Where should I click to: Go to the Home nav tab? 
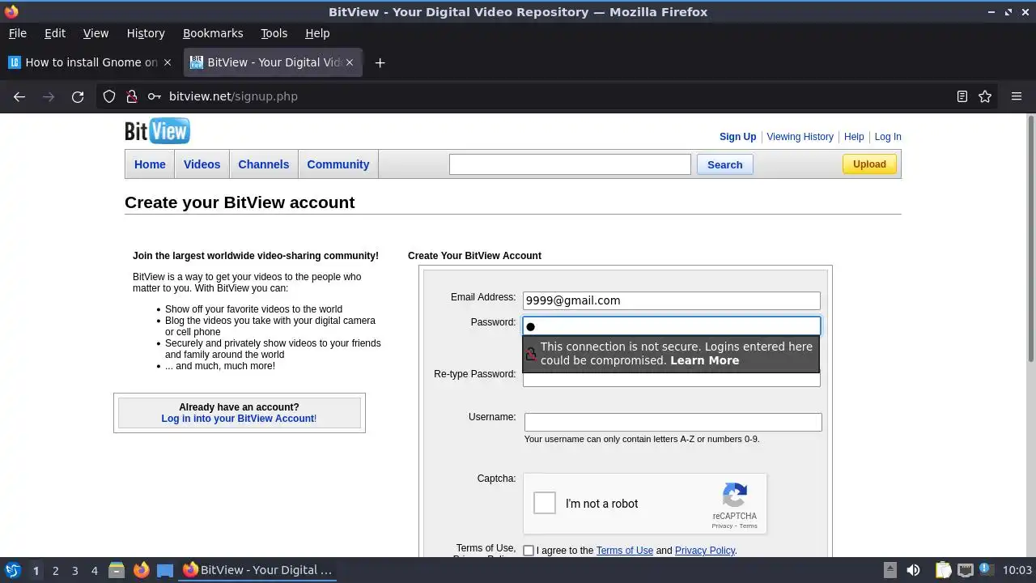[150, 164]
